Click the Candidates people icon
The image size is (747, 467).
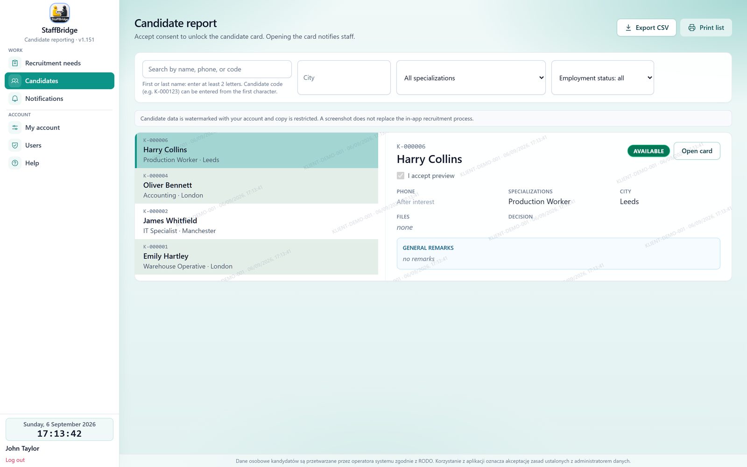click(x=15, y=81)
